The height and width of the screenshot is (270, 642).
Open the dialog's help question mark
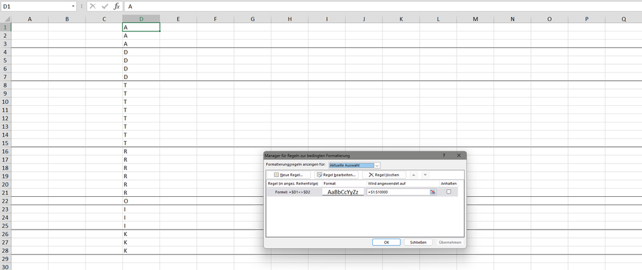[x=444, y=156]
